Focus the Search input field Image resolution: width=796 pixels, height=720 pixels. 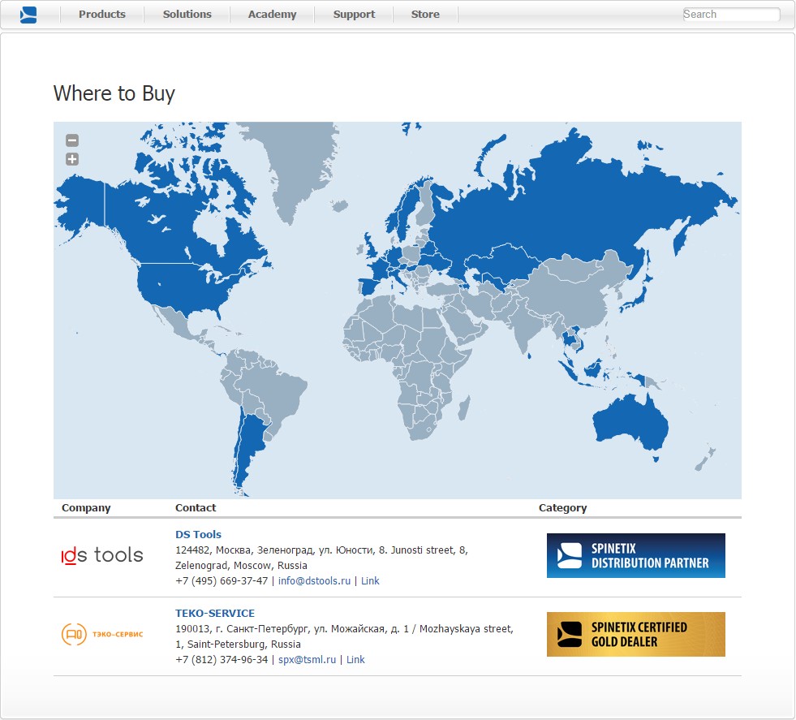[731, 15]
